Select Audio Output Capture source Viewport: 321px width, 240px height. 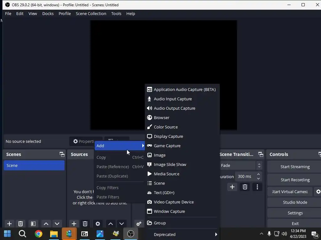tap(182, 108)
